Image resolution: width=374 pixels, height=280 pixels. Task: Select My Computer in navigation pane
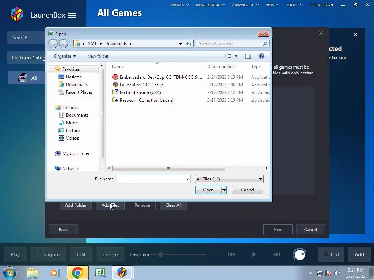point(76,153)
